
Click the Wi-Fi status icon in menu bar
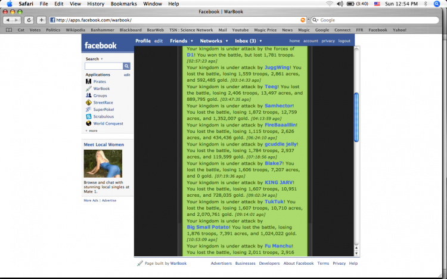tap(330, 4)
